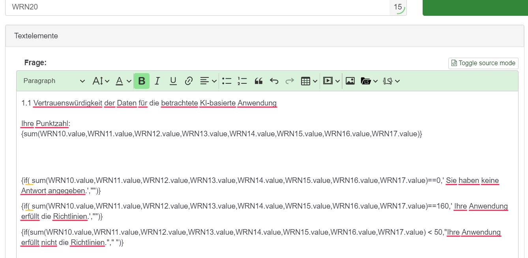This screenshot has width=528, height=258.
Task: Click the WRN20 question code field
Action: click(197, 7)
